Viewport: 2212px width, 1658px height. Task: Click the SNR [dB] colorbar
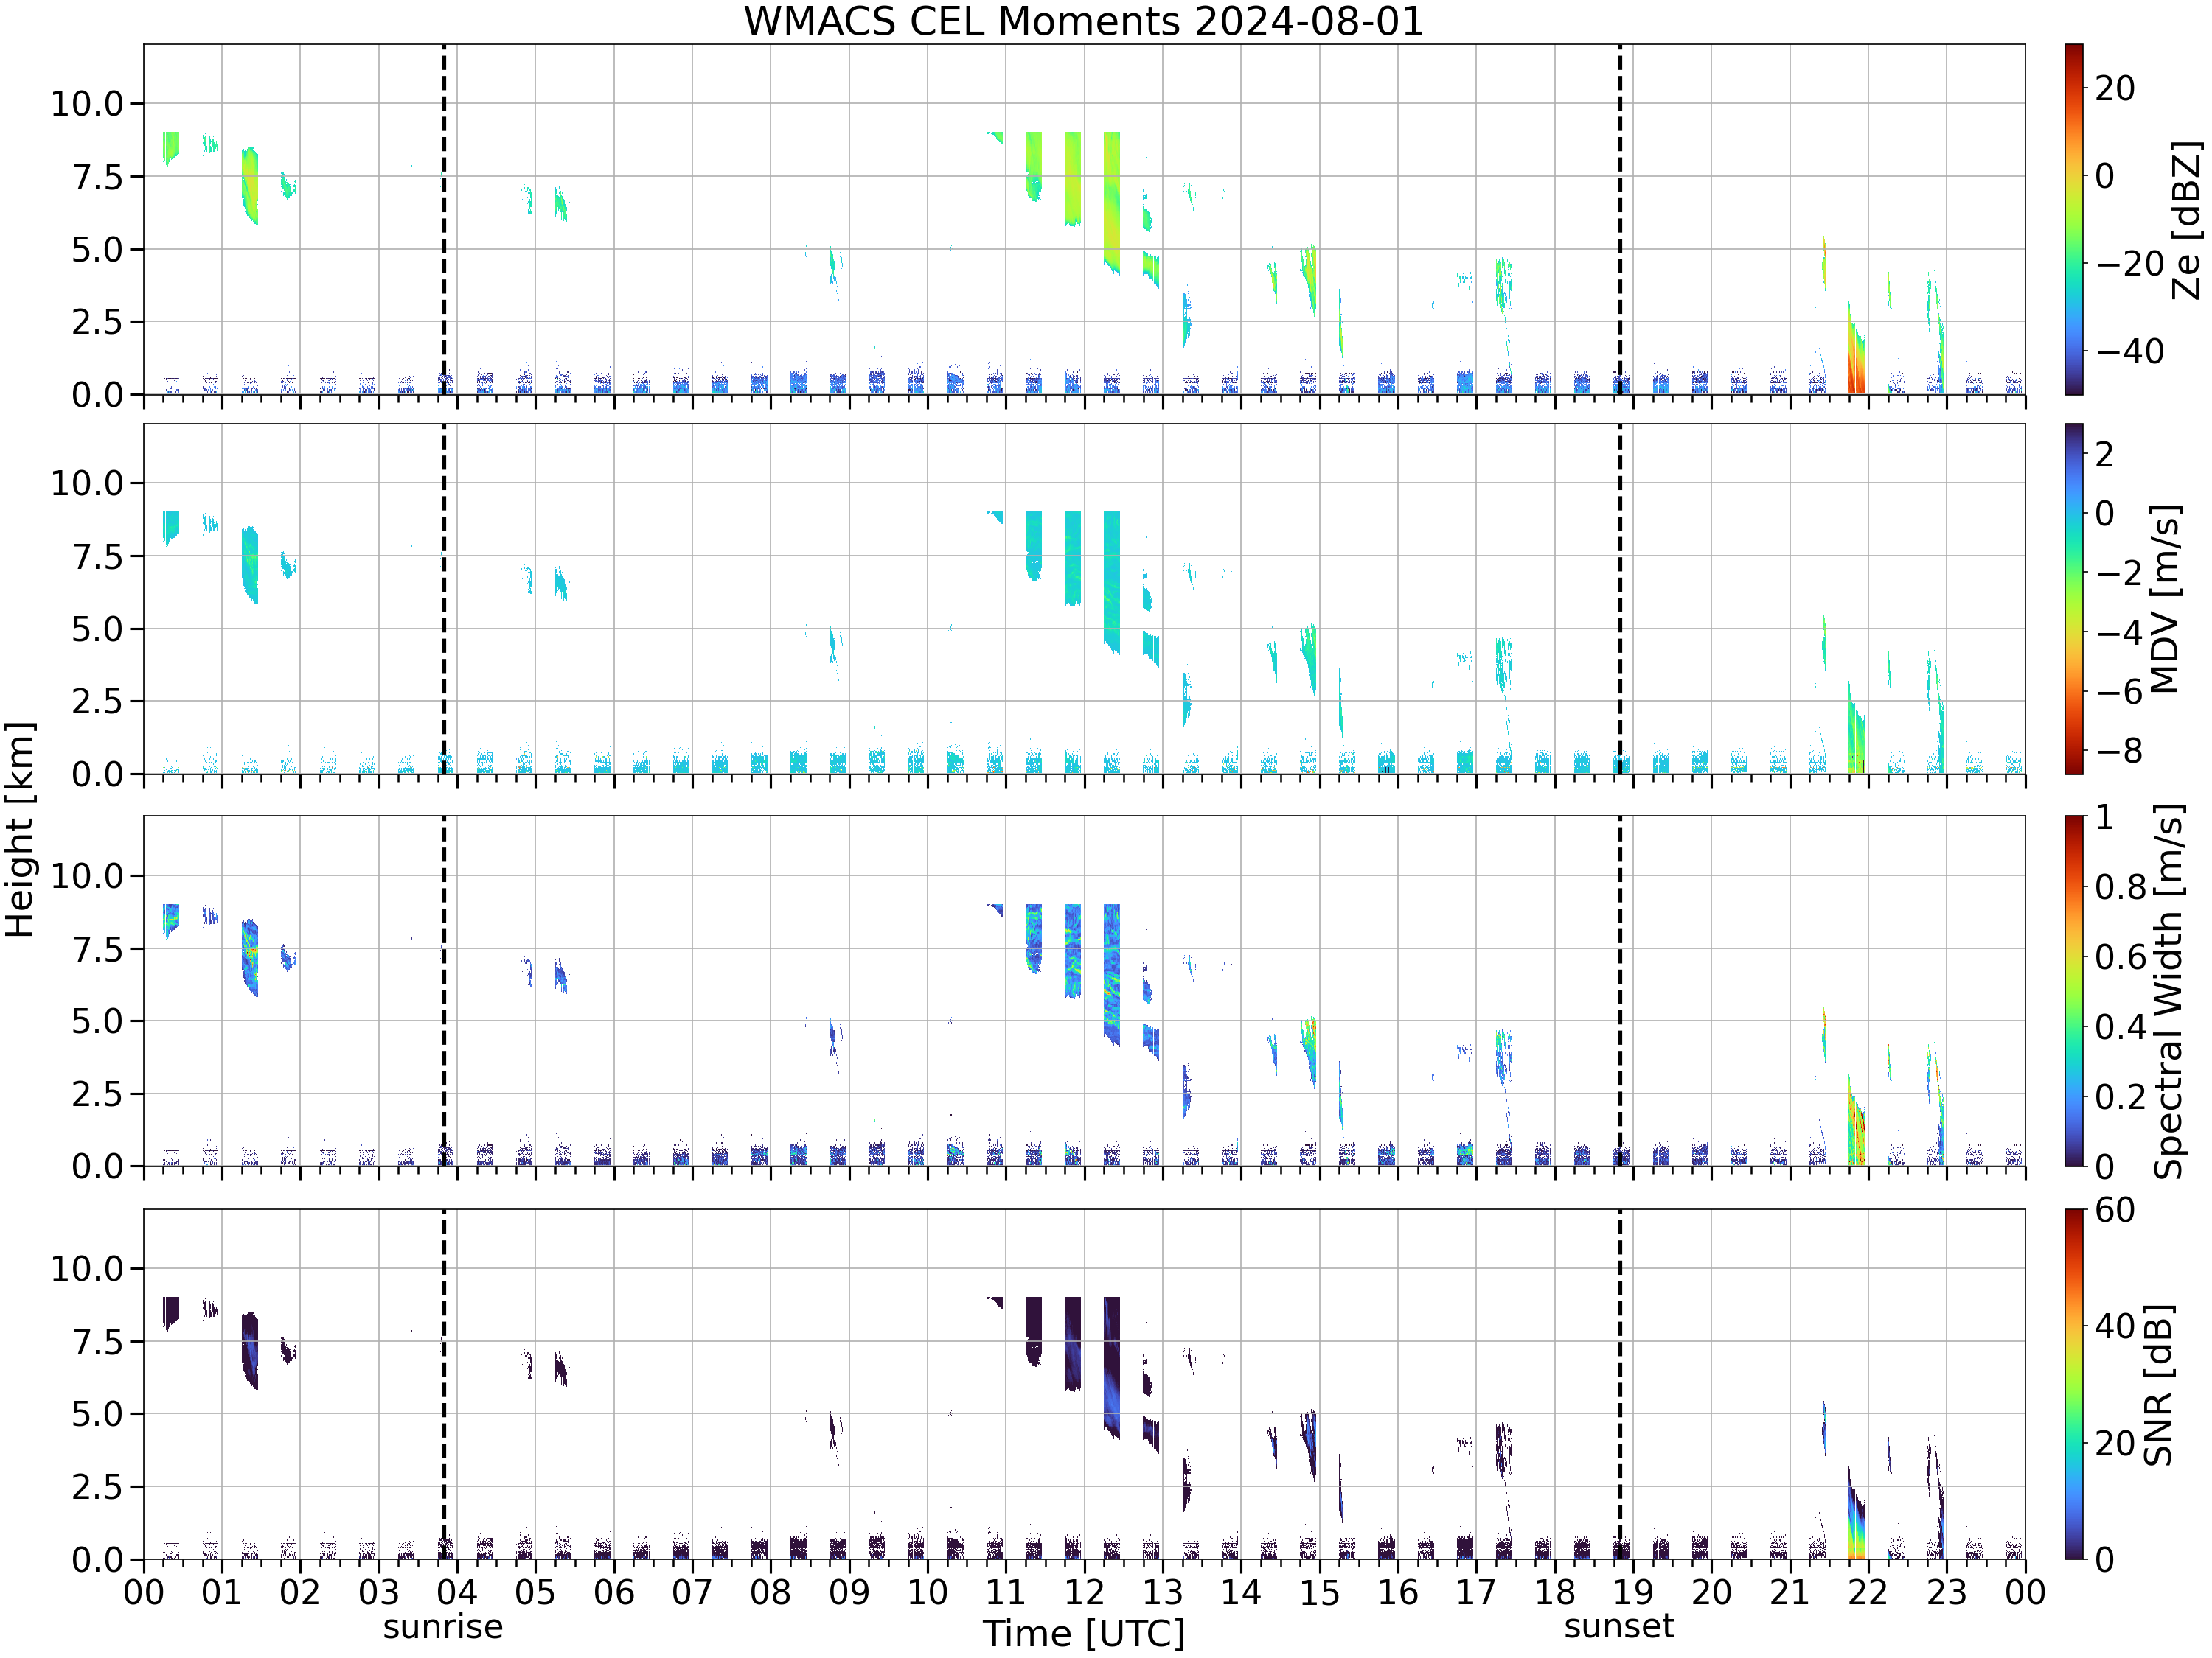[2074, 1384]
